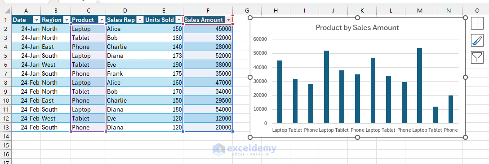Open Chart Elements plus button
Screen dimensions: 489x164
(x=477, y=24)
